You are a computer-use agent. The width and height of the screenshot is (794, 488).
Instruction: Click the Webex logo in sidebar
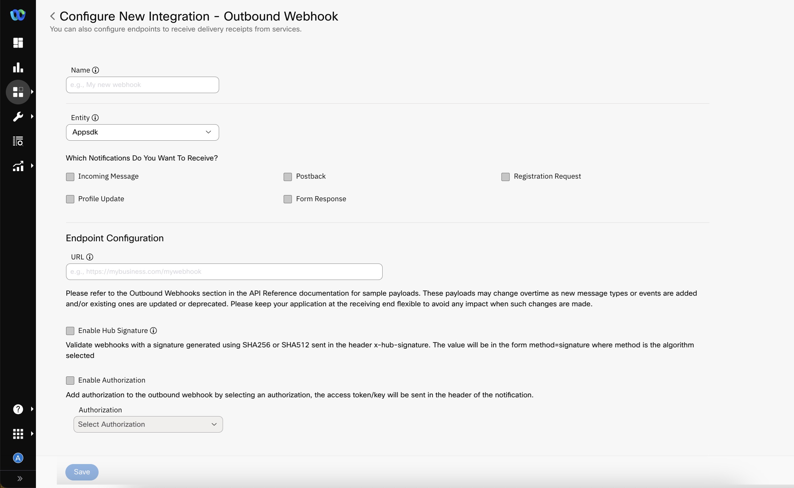tap(18, 15)
